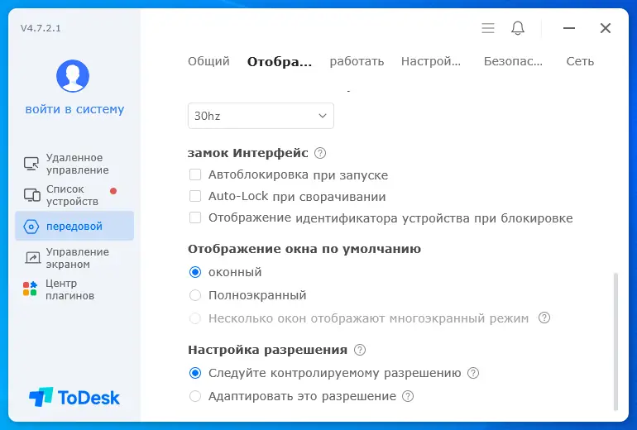Screen dimensions: 637x430
Task: Show help for Следуйте контролируемому разрешению
Action: (x=473, y=373)
